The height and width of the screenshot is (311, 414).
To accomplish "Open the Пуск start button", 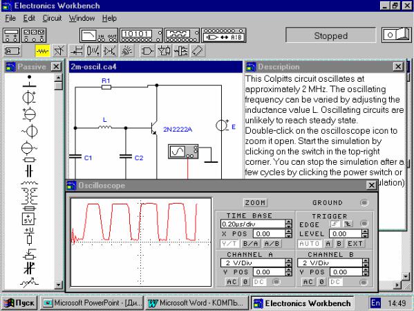I will pyautogui.click(x=19, y=303).
